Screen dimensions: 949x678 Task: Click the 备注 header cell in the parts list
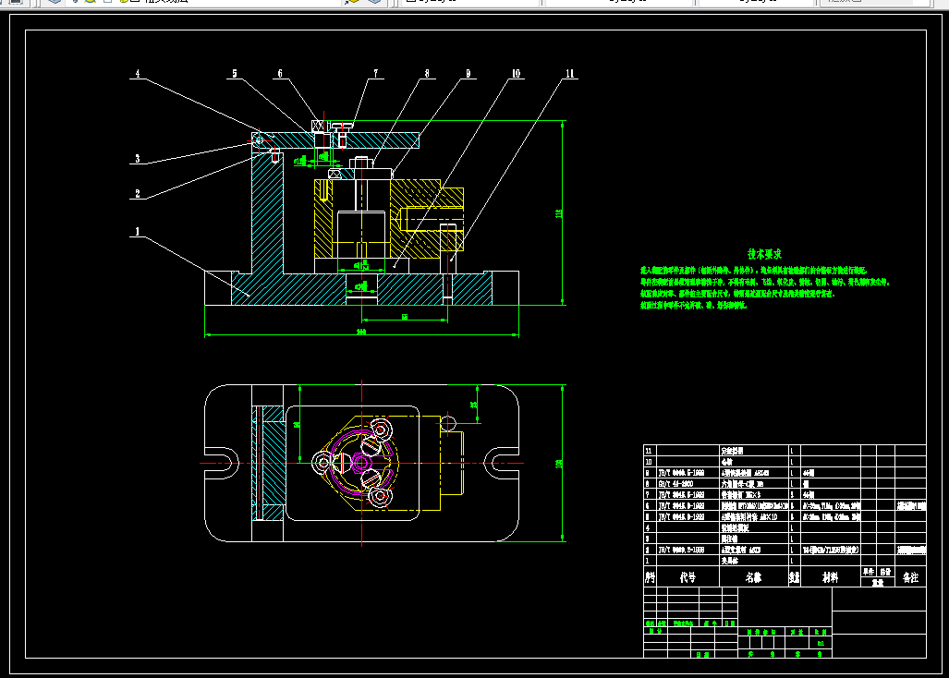(x=910, y=577)
